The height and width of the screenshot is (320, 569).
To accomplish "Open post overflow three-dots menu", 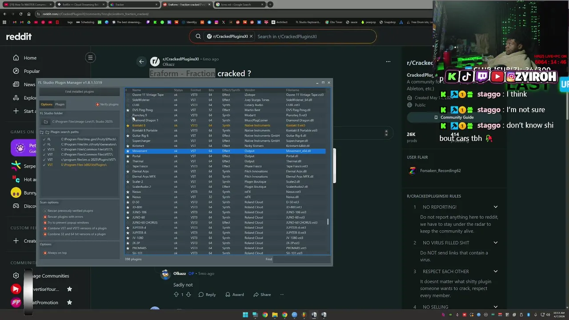I will point(388,62).
